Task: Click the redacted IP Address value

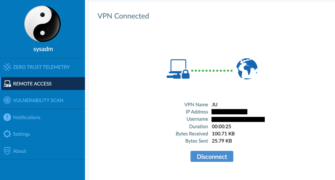Action: point(229,112)
